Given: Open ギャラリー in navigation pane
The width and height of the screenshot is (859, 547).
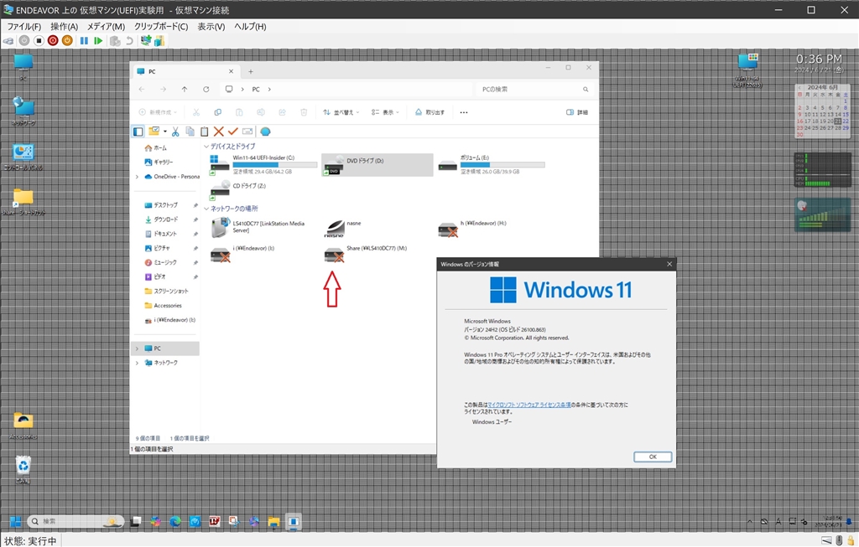Looking at the screenshot, I should pos(159,163).
